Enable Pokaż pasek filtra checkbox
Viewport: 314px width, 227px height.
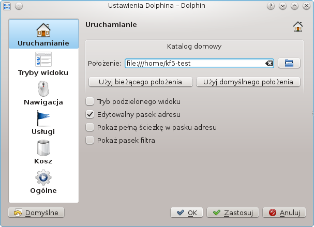90,140
